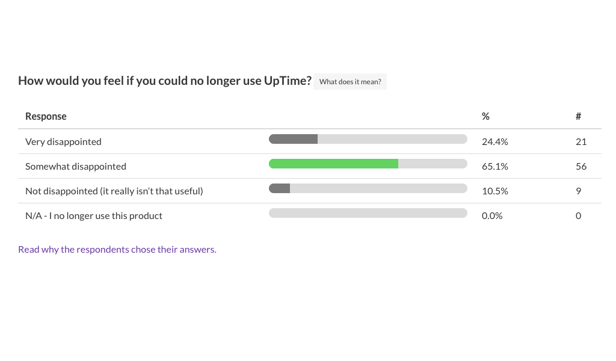This screenshot has width=616, height=361.
Task: Click the 0.0% percentage value
Action: [492, 216]
